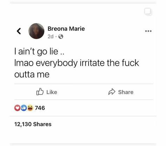Click the 2d timestamp on the post
The image size is (166, 146).
click(x=50, y=36)
